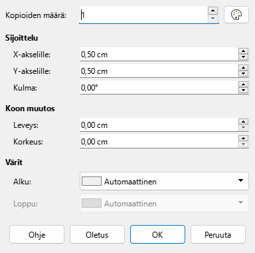Decrease the X-akselille value
Image resolution: width=255 pixels, height=253 pixels.
[243, 57]
